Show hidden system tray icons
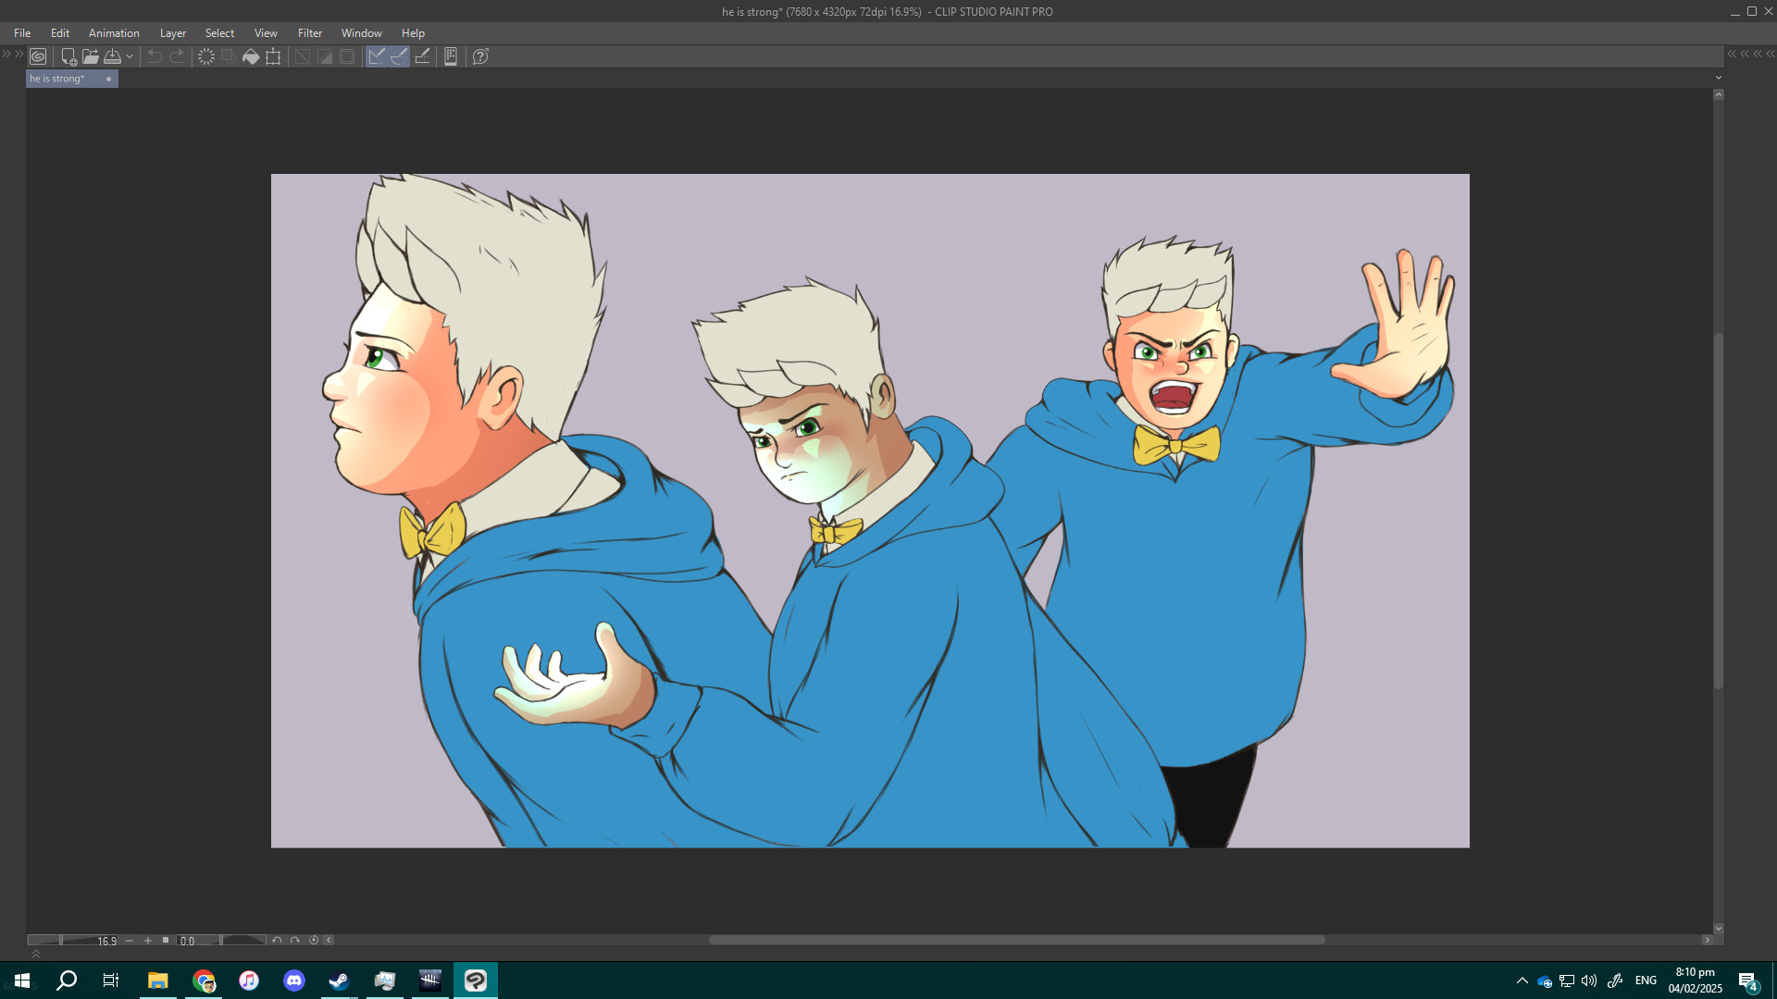Screen dimensions: 1777x999 click(x=1522, y=980)
